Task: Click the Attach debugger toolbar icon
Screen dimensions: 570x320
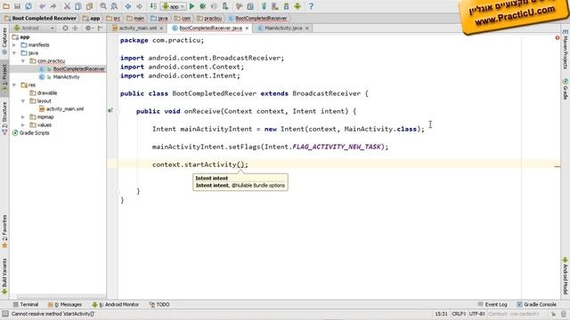Action: 225,6
